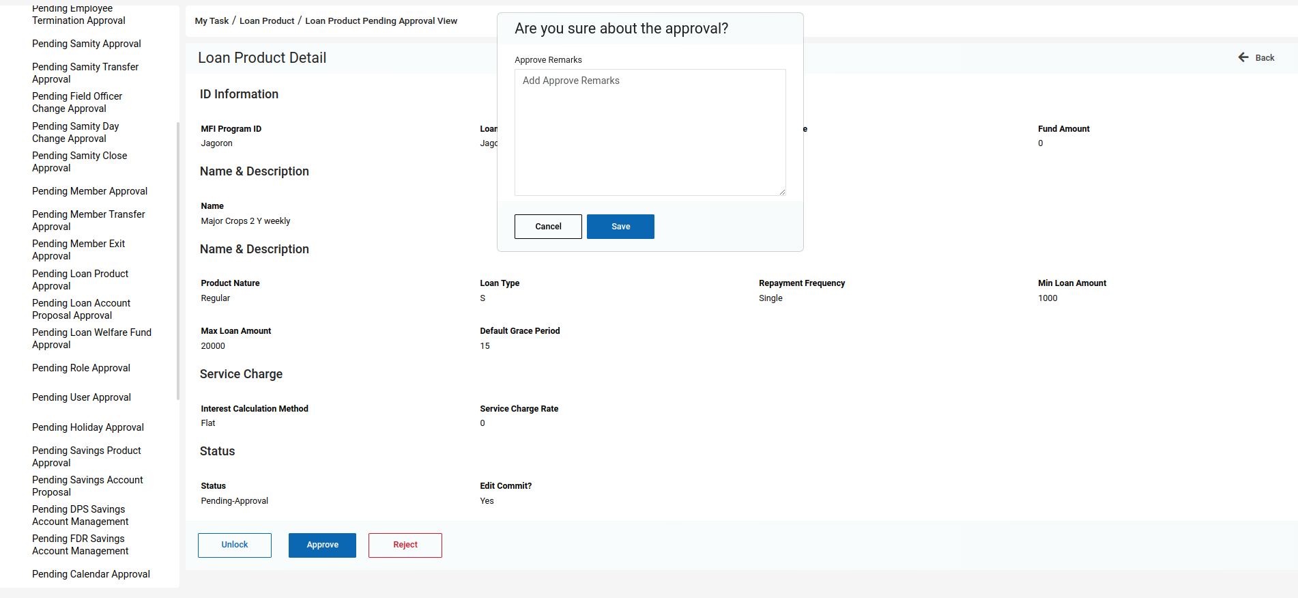This screenshot has height=598, width=1298.
Task: Select Pending User Approval
Action: click(81, 397)
